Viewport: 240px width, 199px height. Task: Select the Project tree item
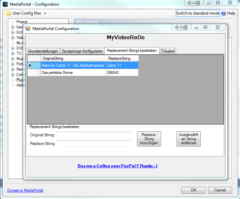pos(22,22)
